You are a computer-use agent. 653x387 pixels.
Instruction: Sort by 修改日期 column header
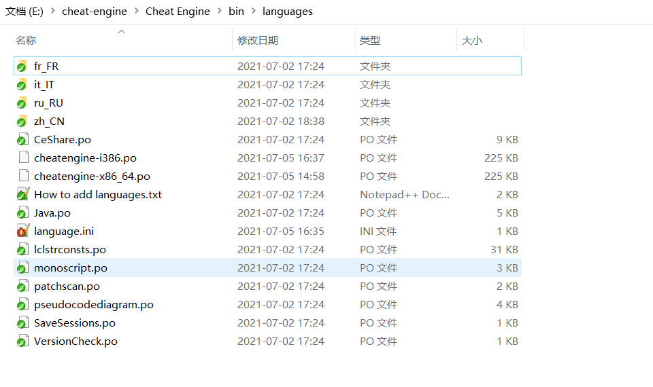coord(258,40)
